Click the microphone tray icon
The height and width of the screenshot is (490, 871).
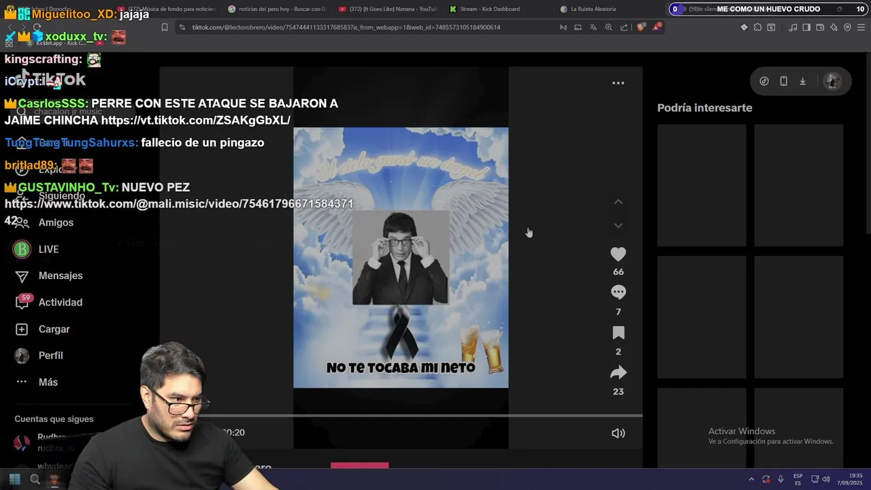[780, 479]
